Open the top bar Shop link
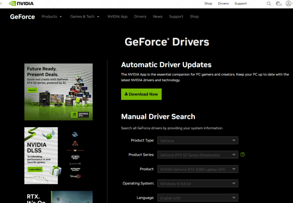Screen dimensions: 293x203 [x=208, y=3]
